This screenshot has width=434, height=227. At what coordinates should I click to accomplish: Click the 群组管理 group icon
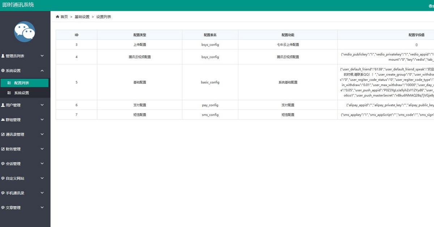[x=3, y=120]
